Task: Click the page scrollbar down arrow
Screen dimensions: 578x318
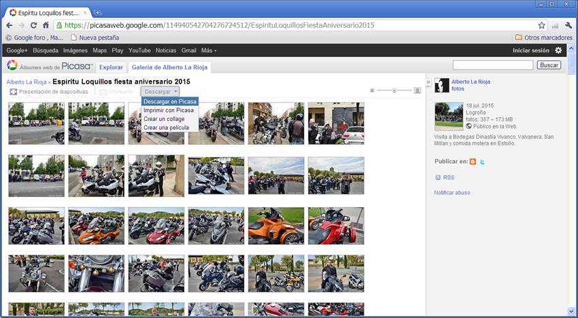Action: coord(571,312)
